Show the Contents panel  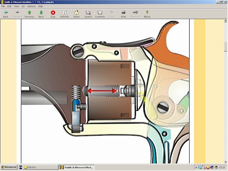tap(100, 13)
